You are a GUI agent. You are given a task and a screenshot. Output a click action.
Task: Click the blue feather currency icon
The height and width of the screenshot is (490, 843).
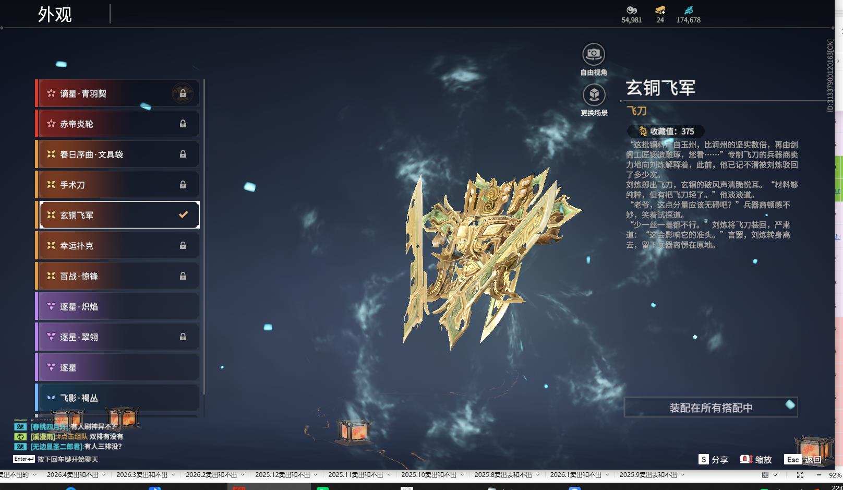[688, 10]
